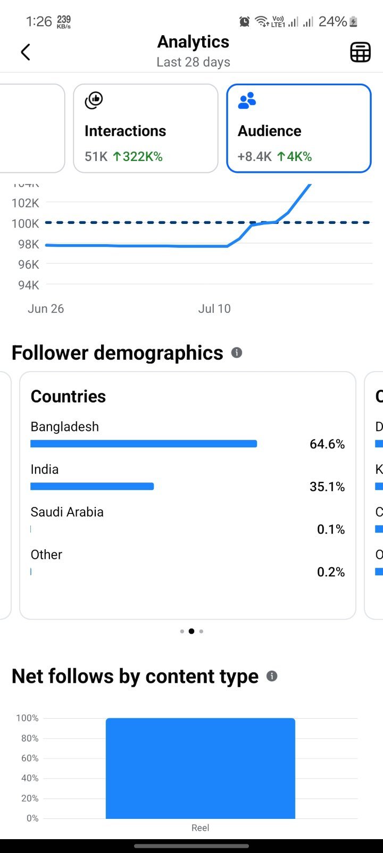Tap the Reel bar in the chart
Image resolution: width=383 pixels, height=853 pixels.
[201, 768]
